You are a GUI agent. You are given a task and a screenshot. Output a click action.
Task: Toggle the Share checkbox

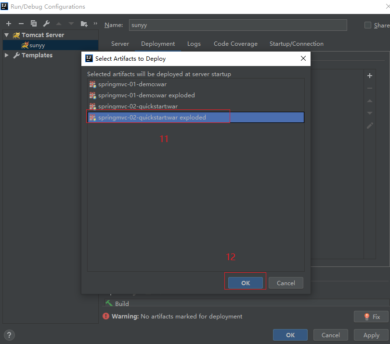(368, 25)
